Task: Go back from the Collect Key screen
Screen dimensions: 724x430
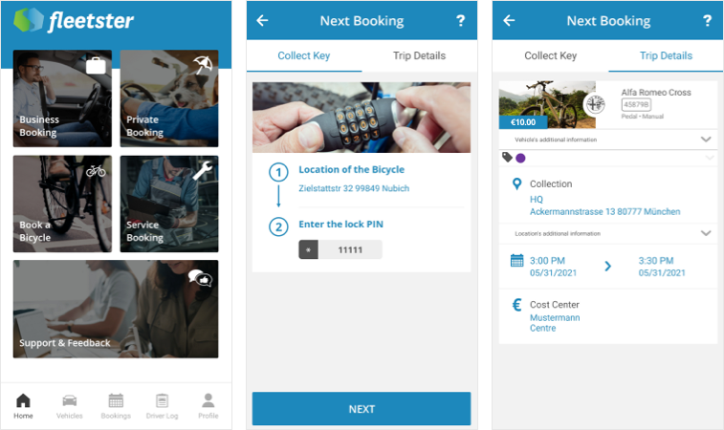Action: pos(262,20)
